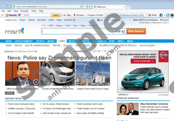Go to previous slideshow slide

pos(6,93)
